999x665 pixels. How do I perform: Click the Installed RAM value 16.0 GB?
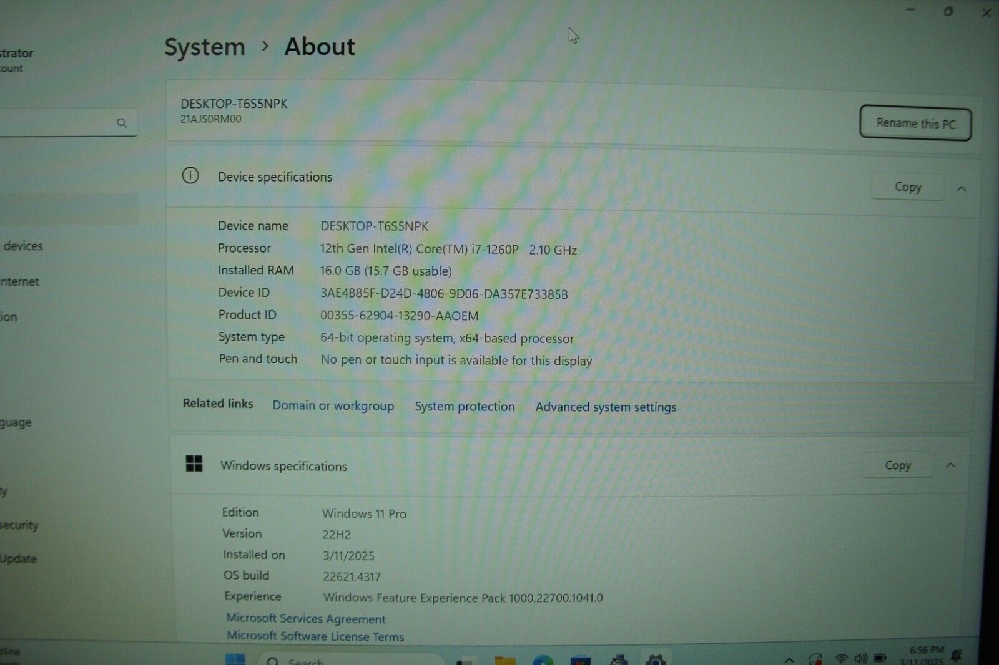[x=386, y=271]
